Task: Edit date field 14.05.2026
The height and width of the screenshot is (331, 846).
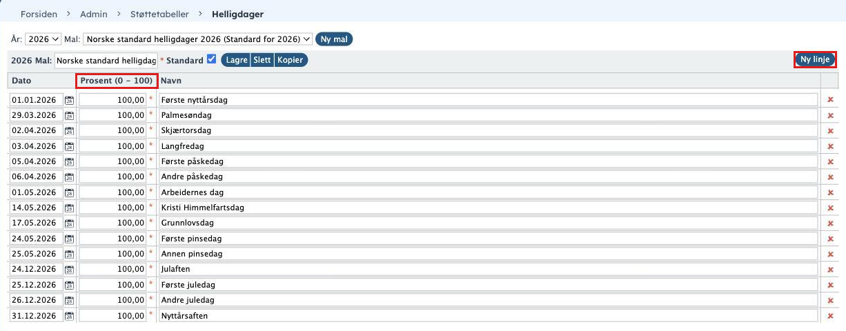Action: tap(36, 208)
